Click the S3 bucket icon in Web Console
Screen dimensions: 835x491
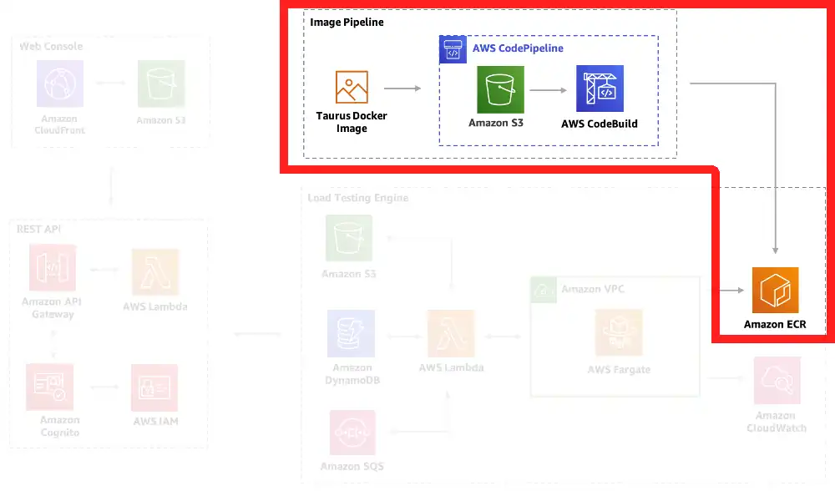(x=161, y=83)
